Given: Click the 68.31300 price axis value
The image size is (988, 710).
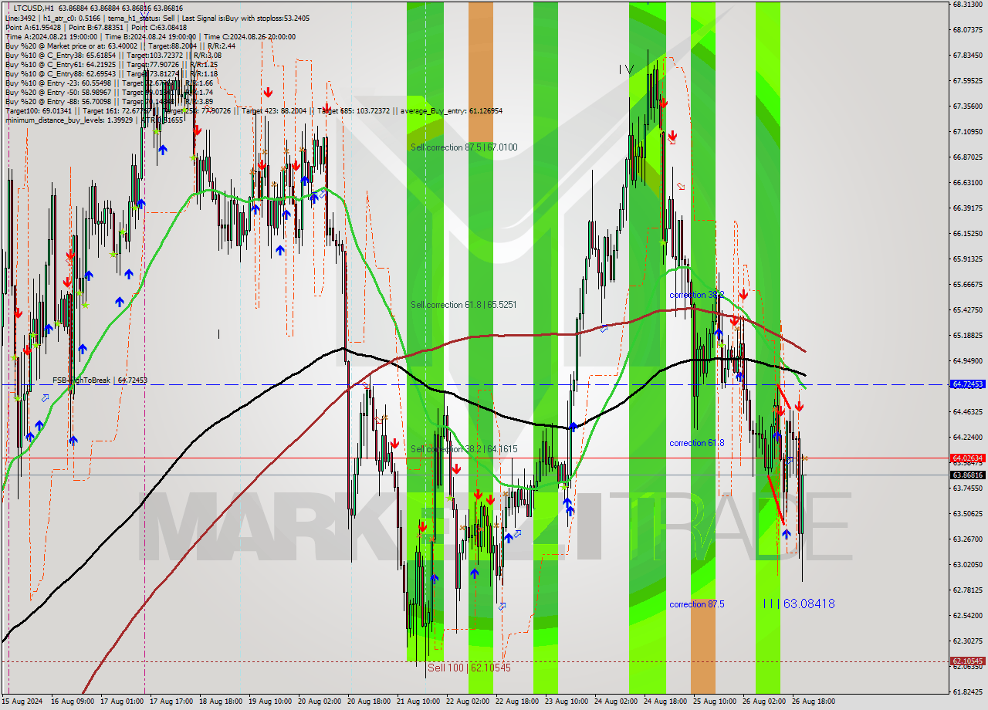Looking at the screenshot, I should coord(968,4).
